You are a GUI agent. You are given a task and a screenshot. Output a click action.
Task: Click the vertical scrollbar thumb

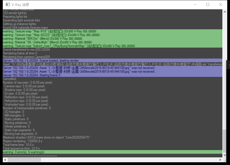(x=224, y=141)
